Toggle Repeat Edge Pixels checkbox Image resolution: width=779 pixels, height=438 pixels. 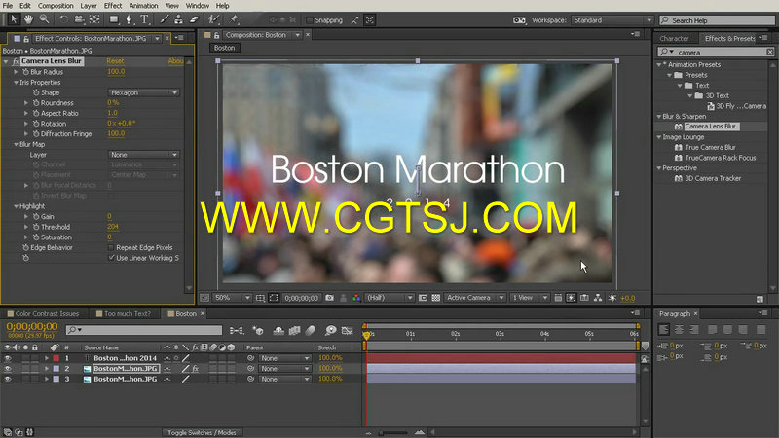coord(111,247)
